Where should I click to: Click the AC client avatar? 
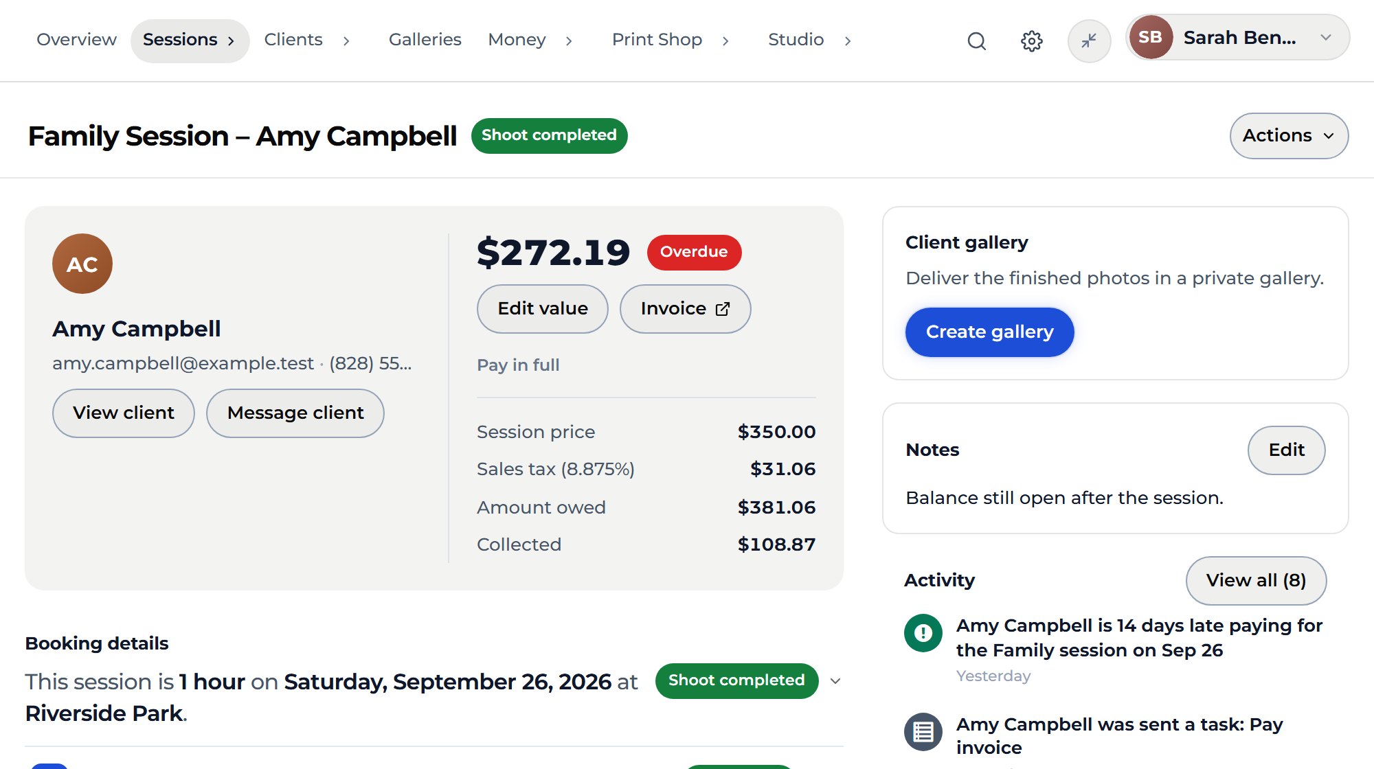click(82, 264)
